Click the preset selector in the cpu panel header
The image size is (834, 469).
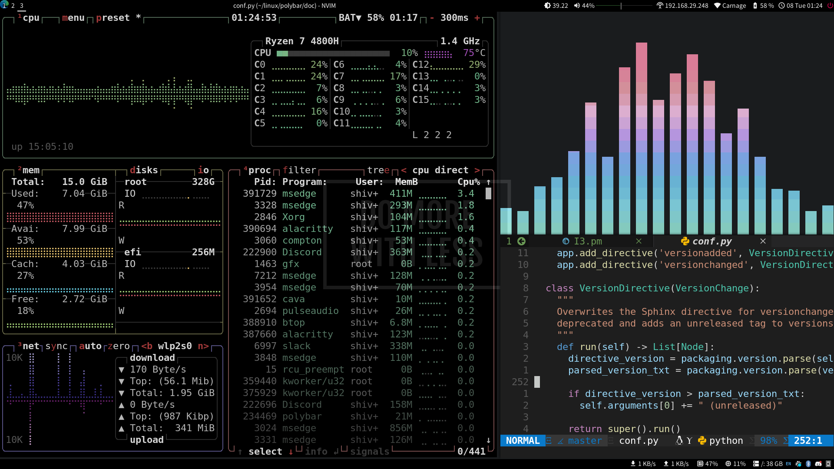113,18
